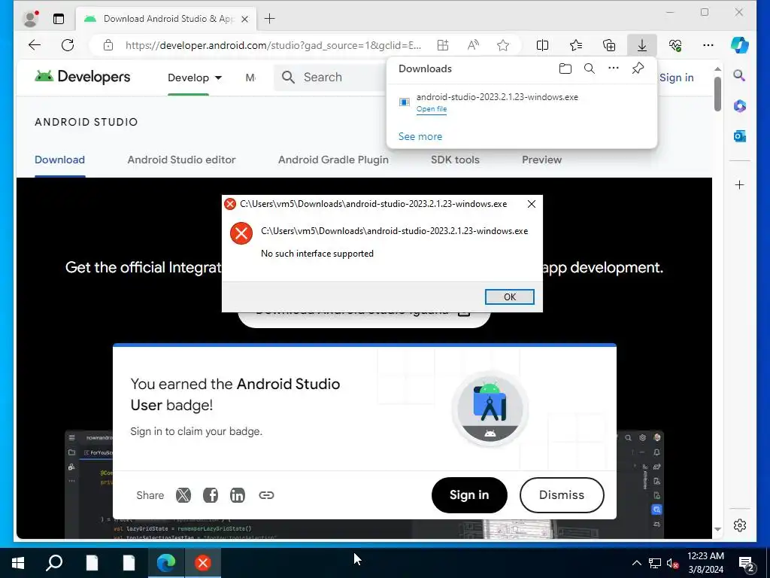The image size is (770, 578).
Task: Click the Search field on Developers site
Action: tap(330, 78)
